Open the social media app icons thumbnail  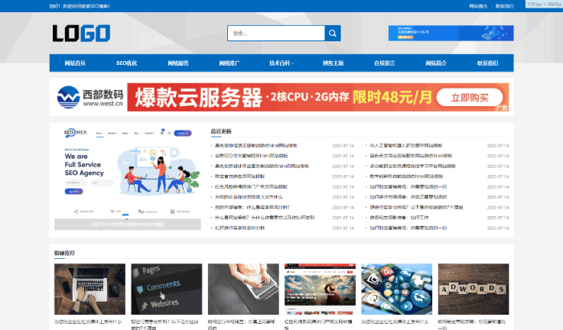[396, 290]
